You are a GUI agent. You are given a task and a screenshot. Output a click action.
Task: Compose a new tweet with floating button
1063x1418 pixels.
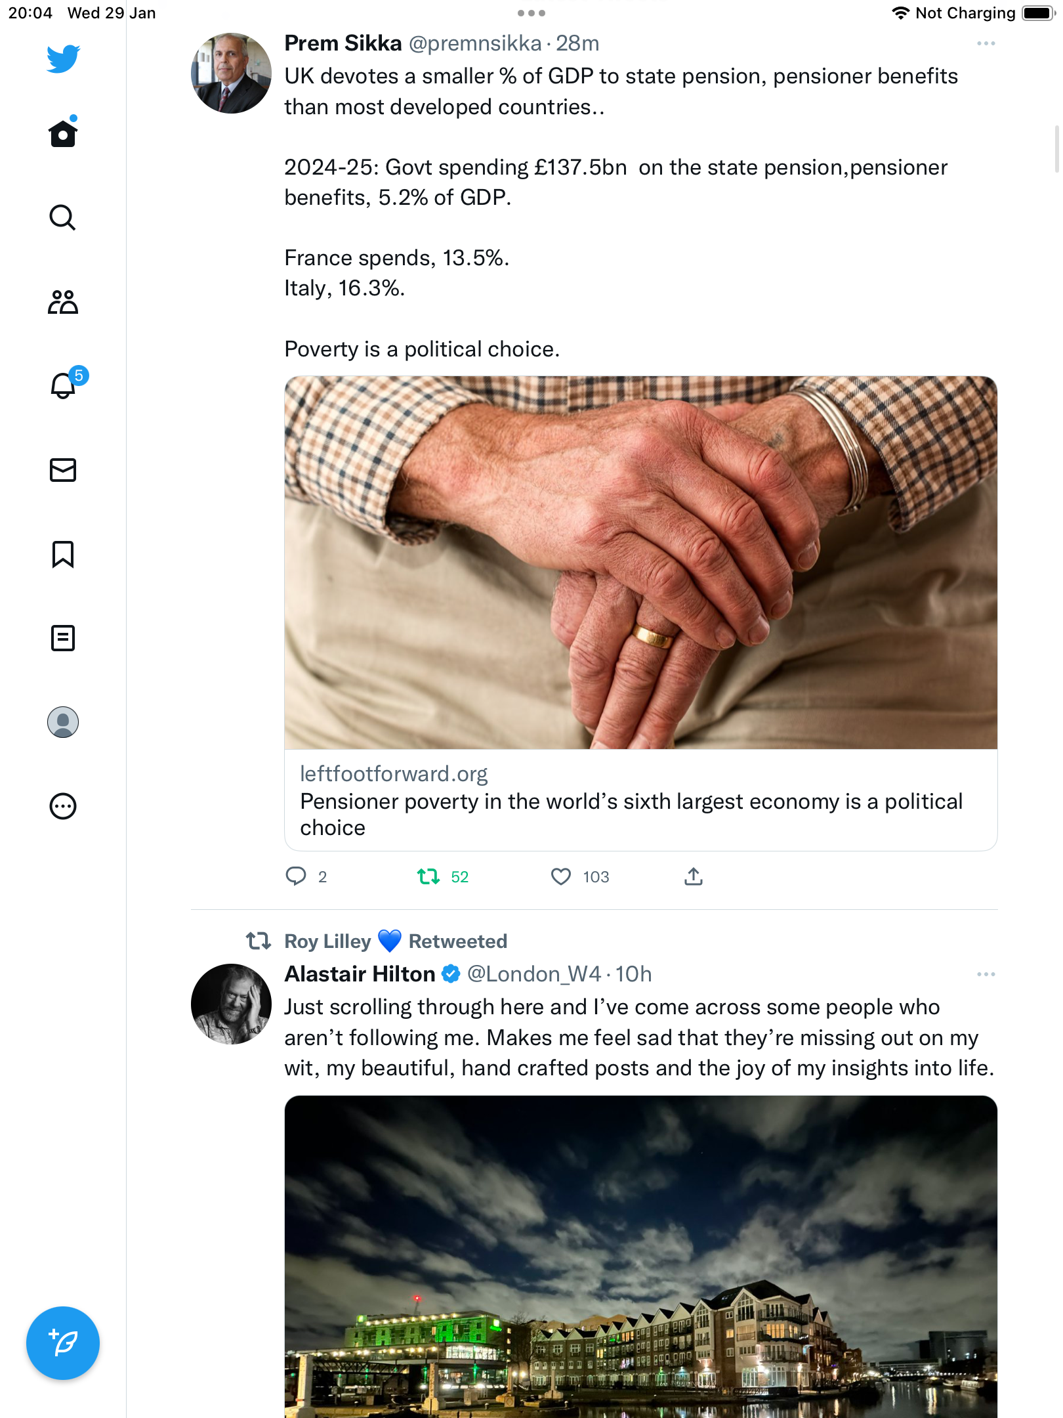pyautogui.click(x=63, y=1343)
